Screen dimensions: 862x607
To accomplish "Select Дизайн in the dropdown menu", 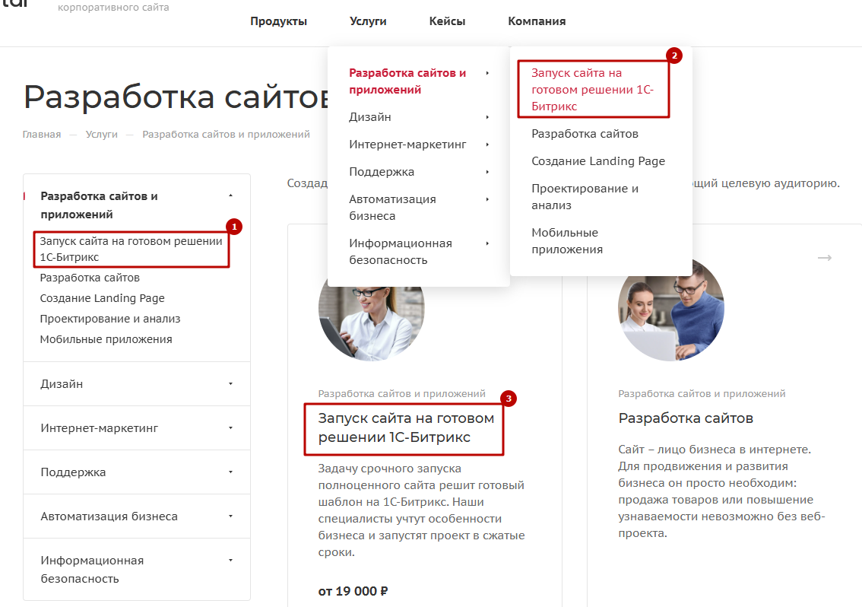I will click(370, 117).
